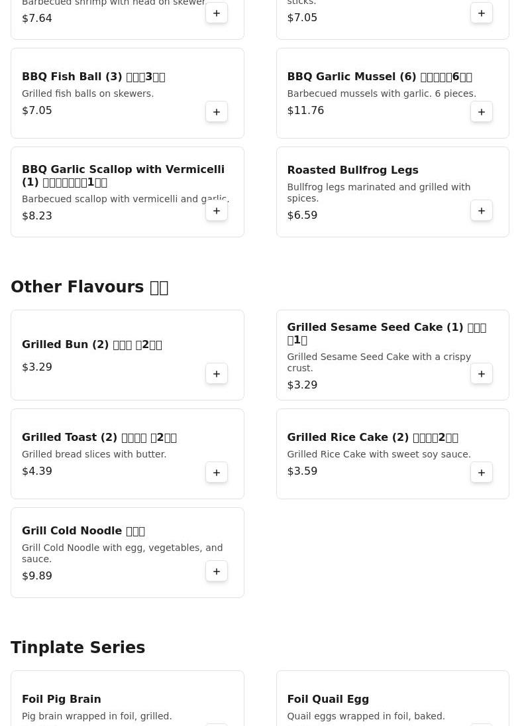Open Grilled Toast item description
Image resolution: width=520 pixels, height=726 pixels.
tap(94, 454)
